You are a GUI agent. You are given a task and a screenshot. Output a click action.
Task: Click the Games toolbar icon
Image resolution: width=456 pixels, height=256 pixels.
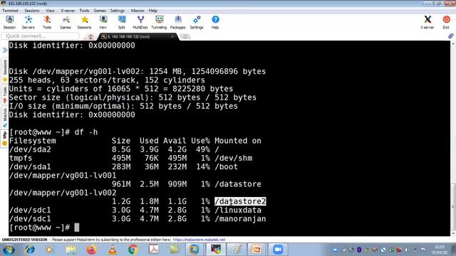(66, 22)
